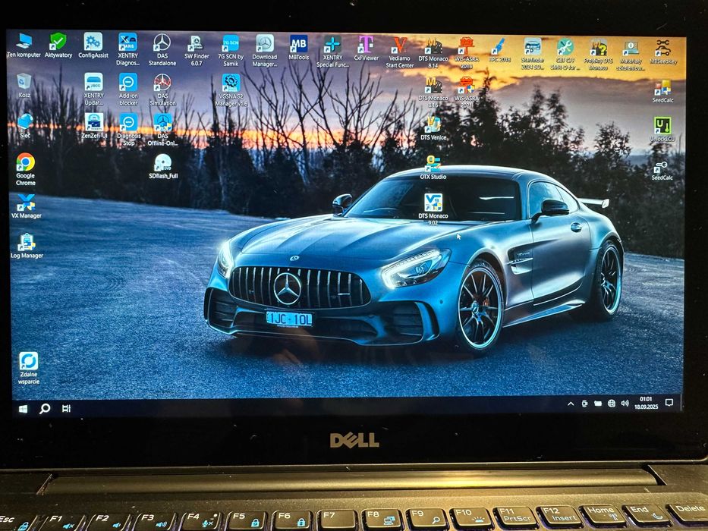
Task: Open the taskbar search magnifier
Action: (45, 409)
